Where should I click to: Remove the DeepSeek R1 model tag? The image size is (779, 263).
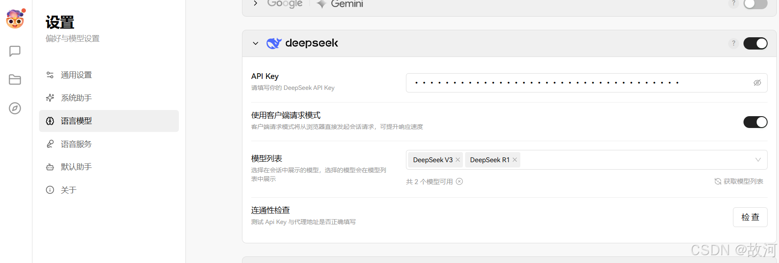point(515,160)
